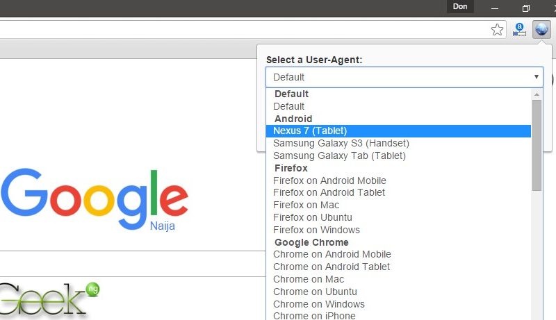
Task: Click the dropdown list scrollbar thumb
Action: click(x=537, y=146)
